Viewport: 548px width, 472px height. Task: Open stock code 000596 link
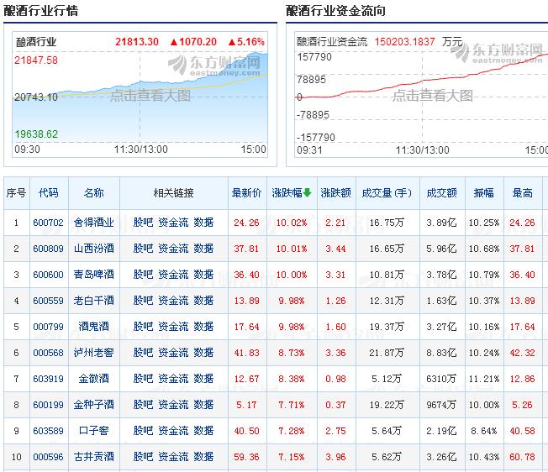[48, 457]
